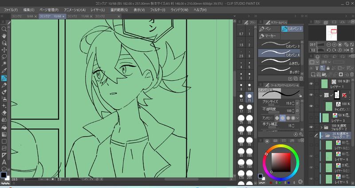Open the レイヤー(L) menu

[98, 10]
